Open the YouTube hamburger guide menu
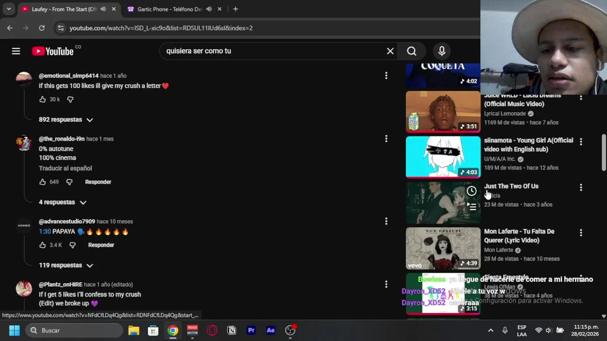 pos(16,51)
